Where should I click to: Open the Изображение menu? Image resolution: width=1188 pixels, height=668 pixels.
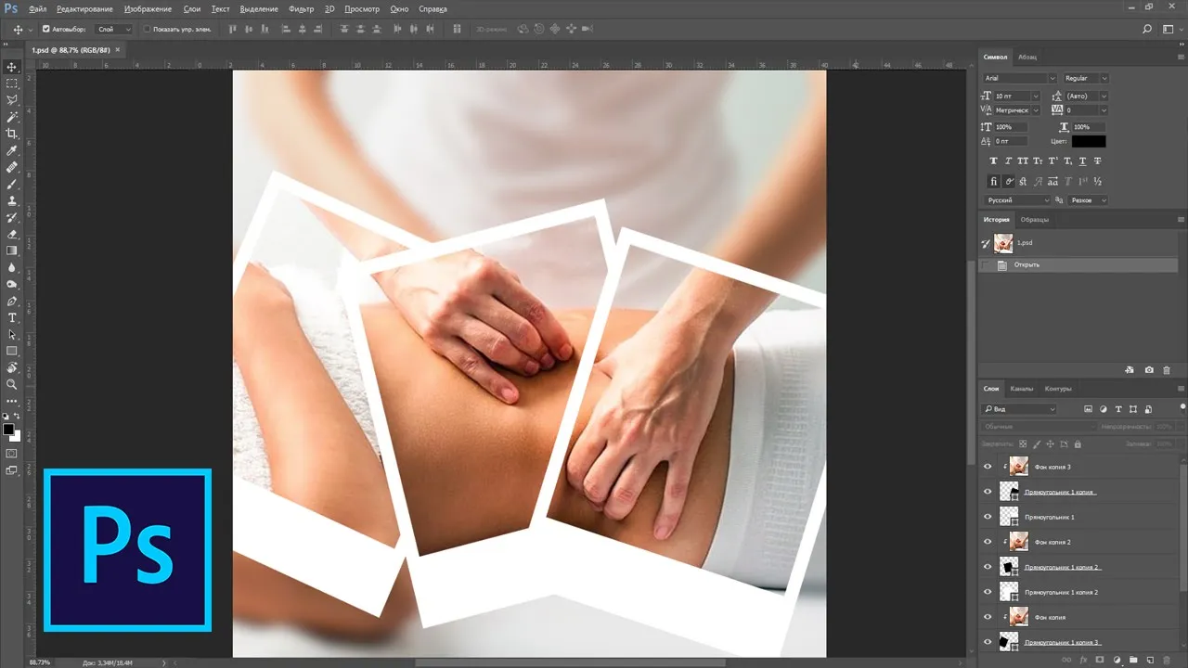[x=148, y=8]
